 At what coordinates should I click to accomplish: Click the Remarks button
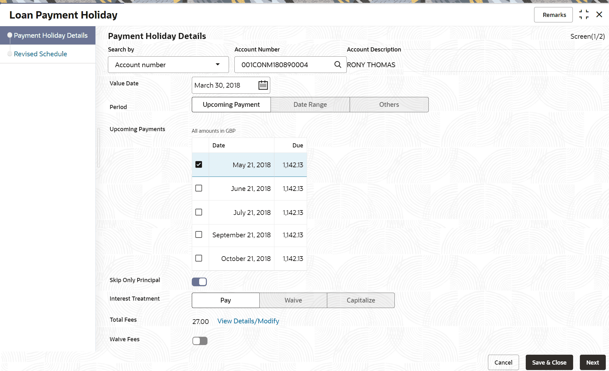pyautogui.click(x=554, y=15)
